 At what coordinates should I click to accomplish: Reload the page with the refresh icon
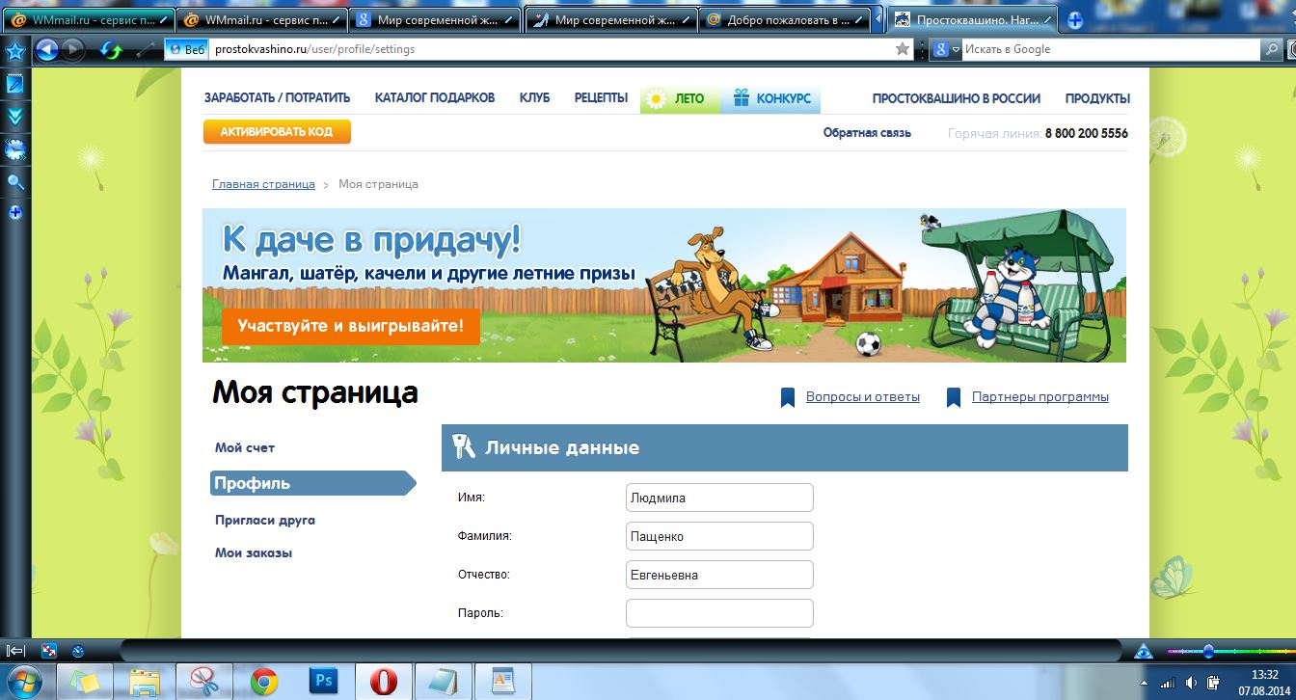click(112, 49)
